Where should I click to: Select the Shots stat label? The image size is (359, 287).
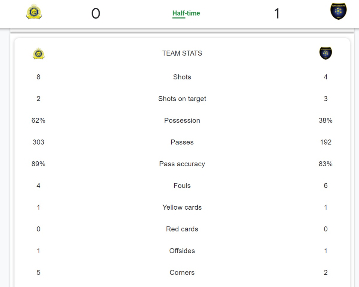pos(182,77)
